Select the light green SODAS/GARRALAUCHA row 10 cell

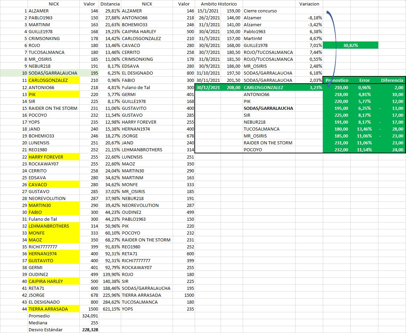pyautogui.click(x=53, y=73)
